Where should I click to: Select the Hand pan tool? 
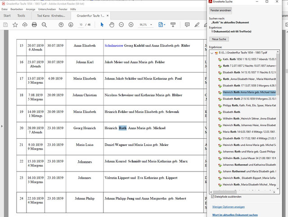(112, 25)
